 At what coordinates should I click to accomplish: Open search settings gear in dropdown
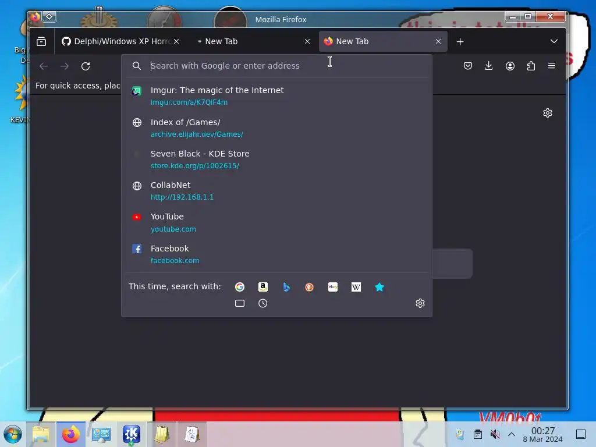420,303
